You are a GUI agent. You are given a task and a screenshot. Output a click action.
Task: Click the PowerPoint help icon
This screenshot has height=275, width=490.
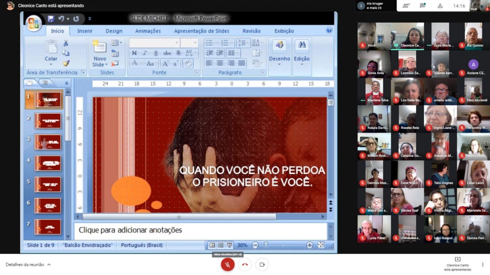(329, 30)
